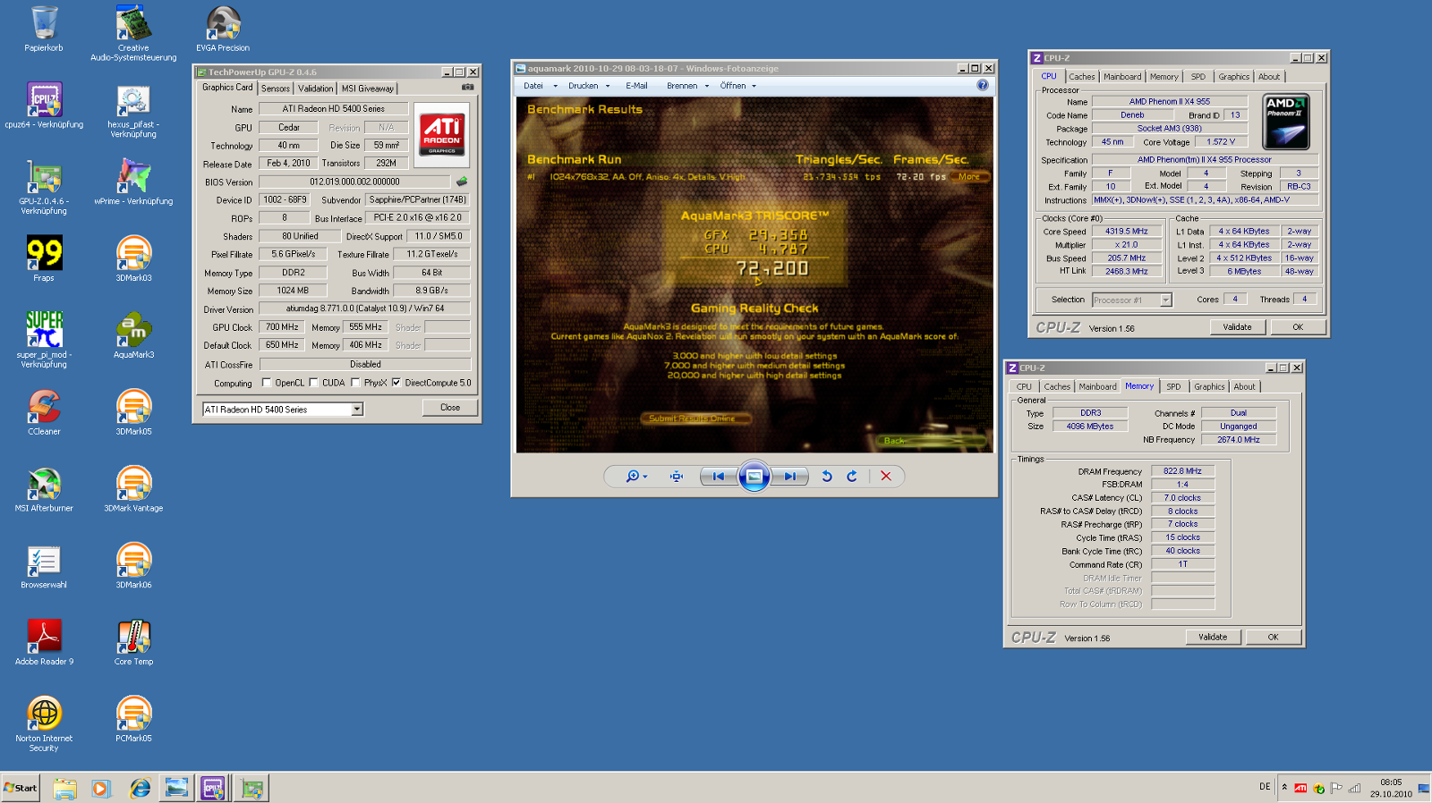Open Mainboard tab in top CPU-Z

[x=1122, y=77]
